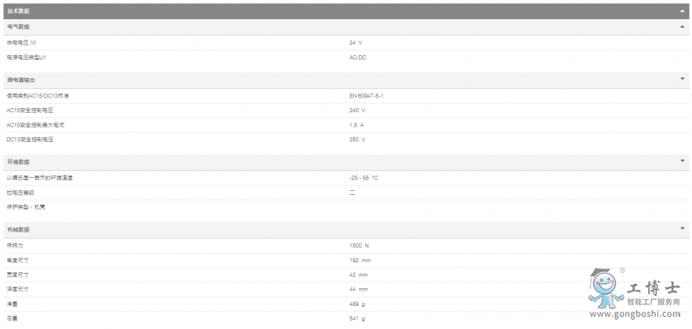Click the 技术数据 header title
The width and height of the screenshot is (692, 329).
pos(18,11)
